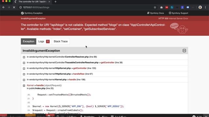Click the red error message about URI "/api/blogs"
This screenshot has width=209, height=117.
[93, 27]
